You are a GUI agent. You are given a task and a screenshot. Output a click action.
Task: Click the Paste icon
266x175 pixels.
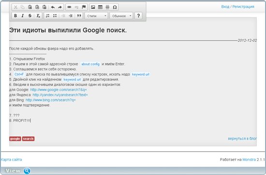[30, 7]
